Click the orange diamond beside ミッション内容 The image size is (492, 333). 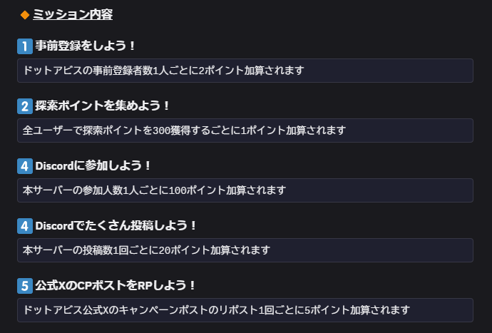click(25, 15)
